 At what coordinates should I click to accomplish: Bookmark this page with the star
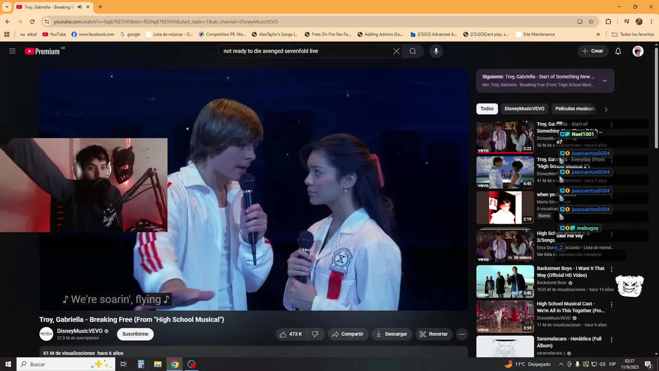point(591,22)
